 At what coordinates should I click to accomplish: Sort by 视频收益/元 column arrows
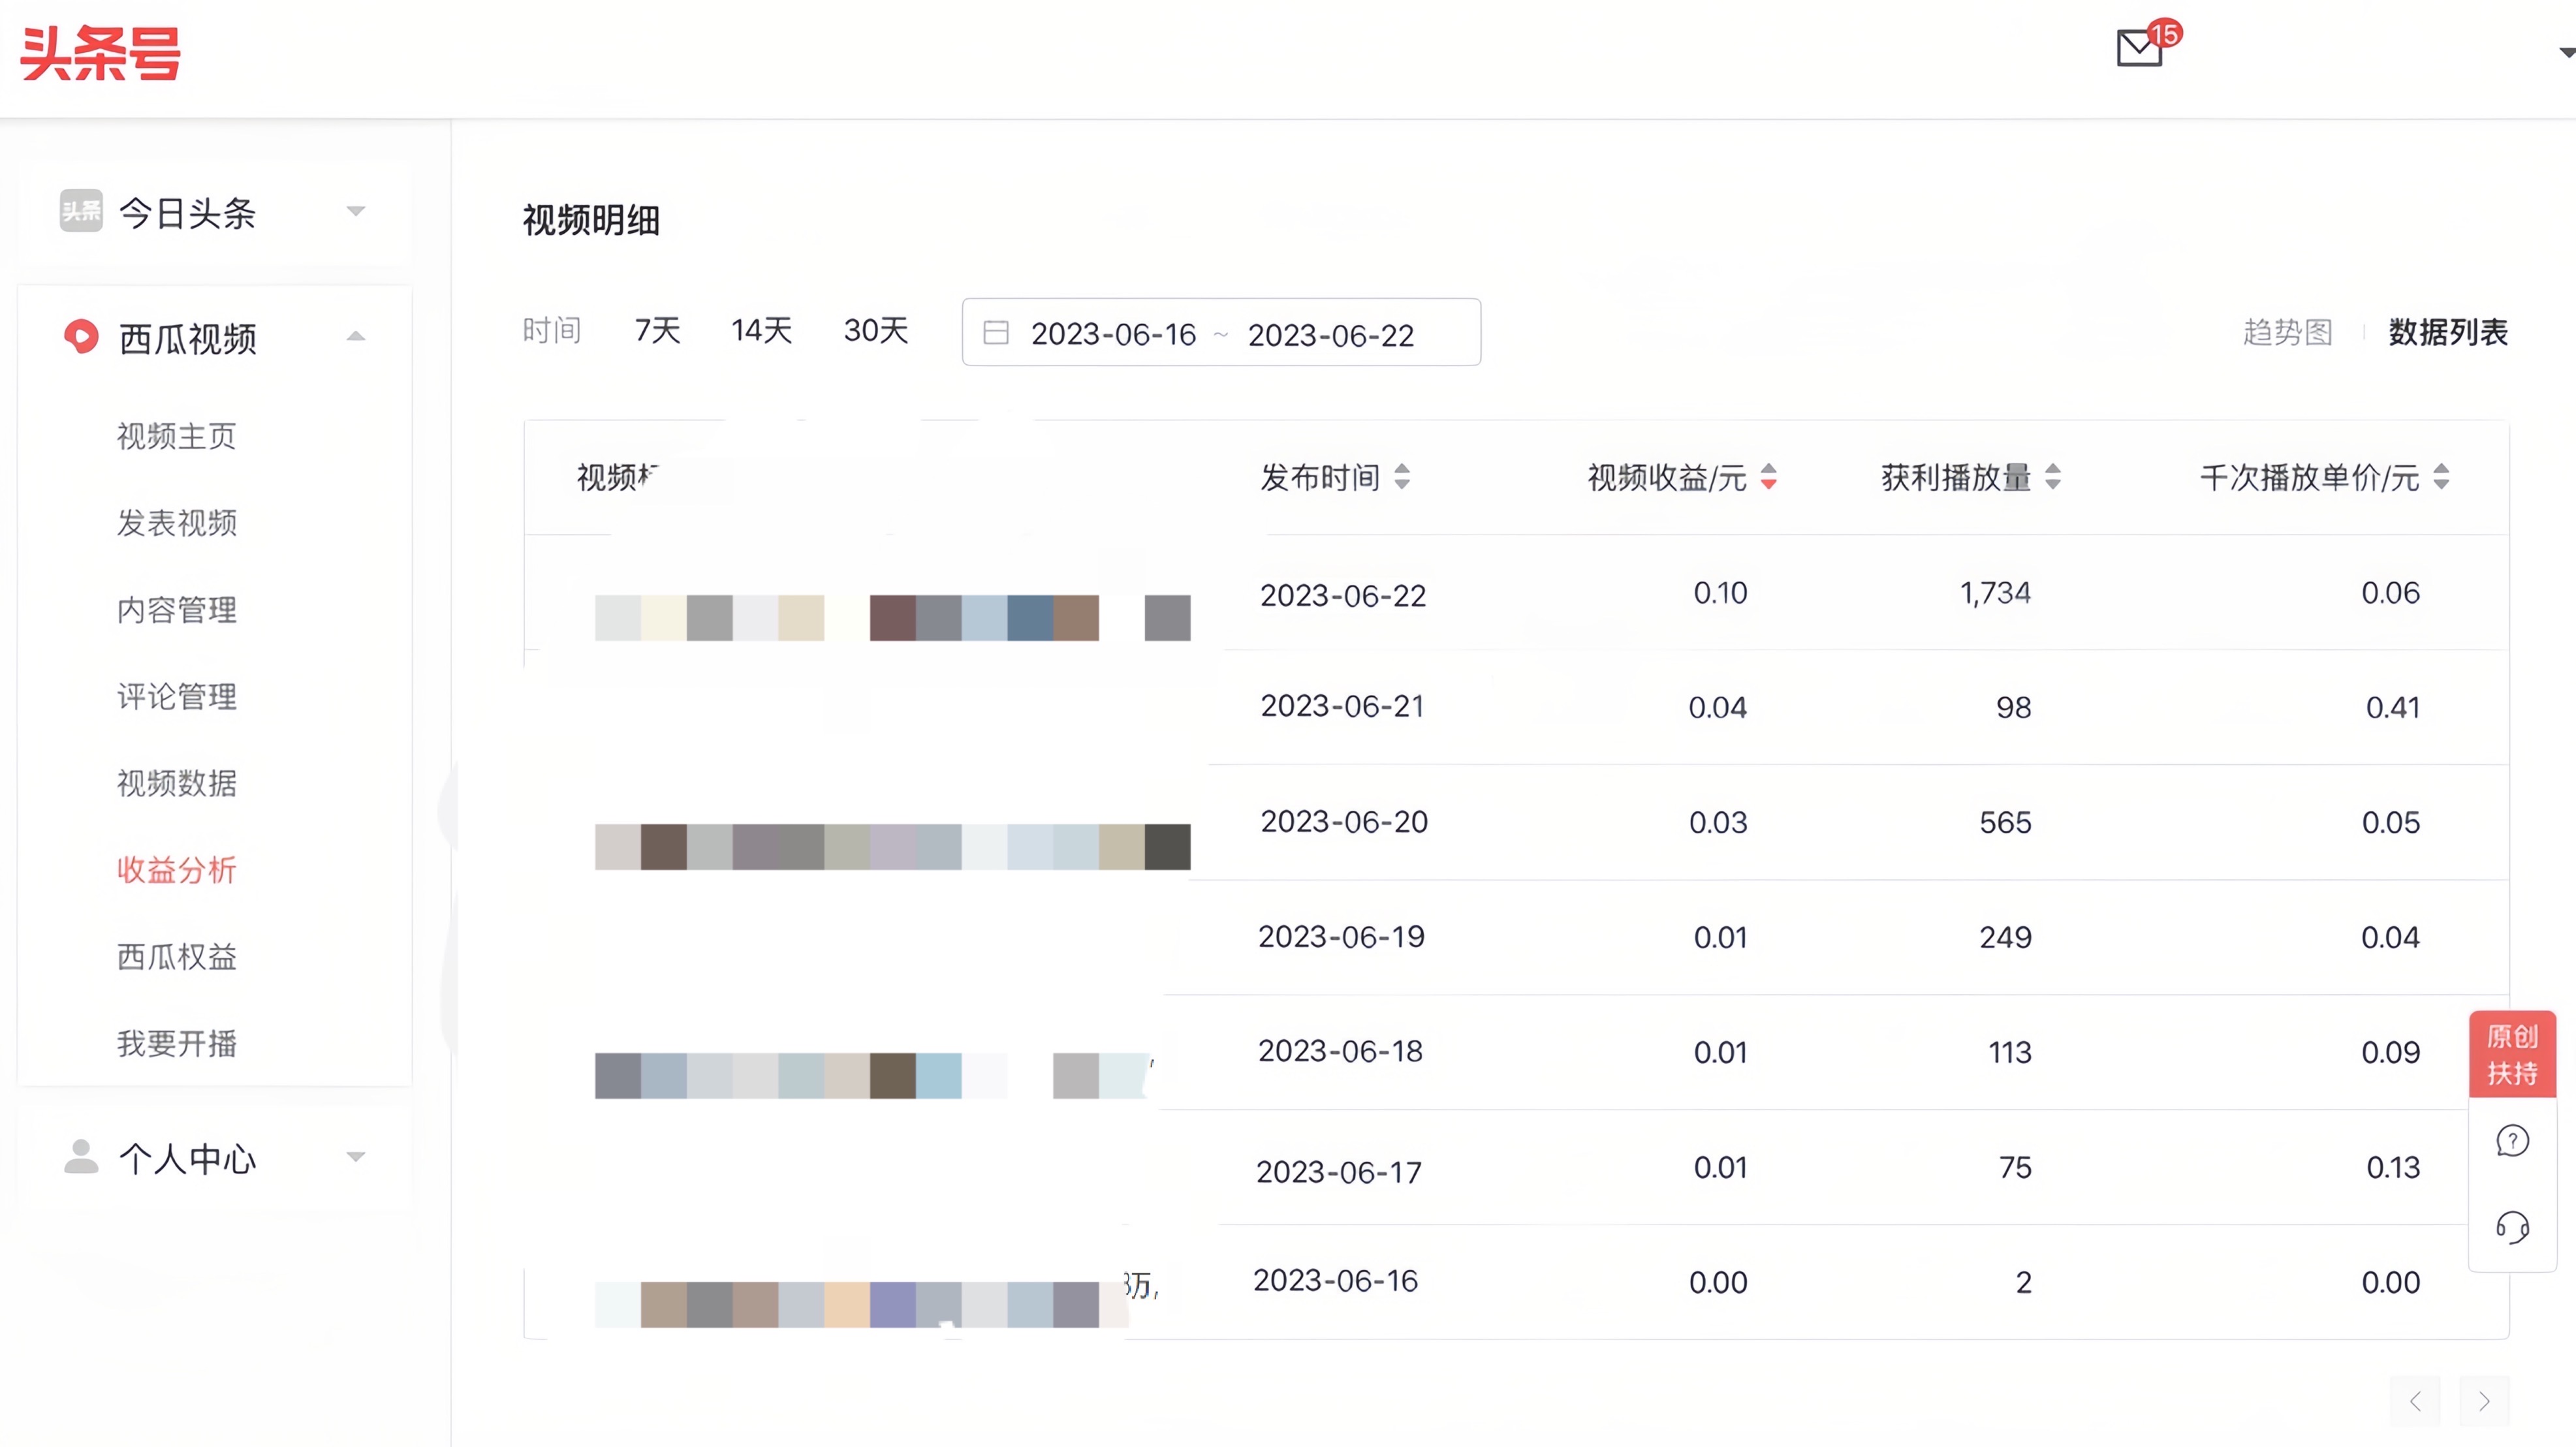pyautogui.click(x=1769, y=477)
